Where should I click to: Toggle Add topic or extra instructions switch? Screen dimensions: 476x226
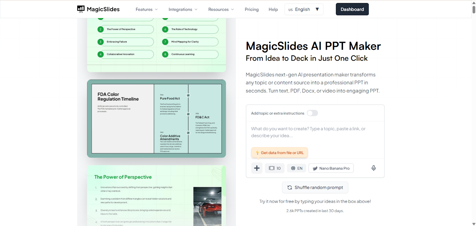[312, 113]
